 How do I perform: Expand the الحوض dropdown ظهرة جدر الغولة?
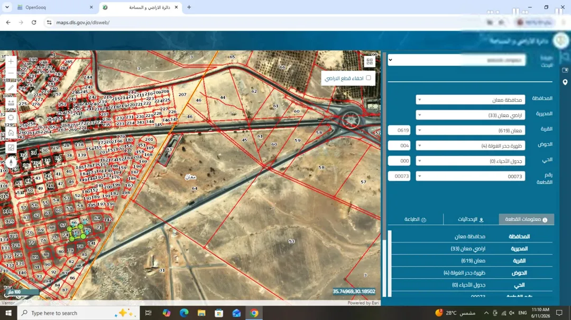pos(470,146)
